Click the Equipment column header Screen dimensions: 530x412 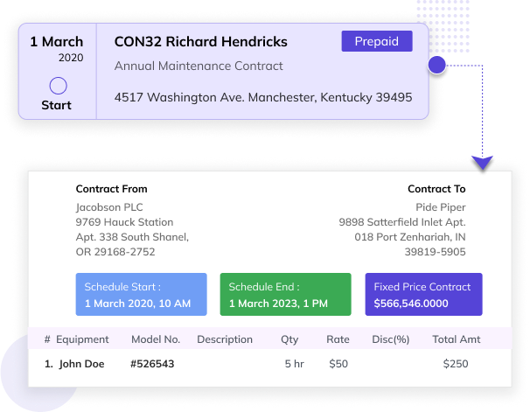click(x=83, y=339)
